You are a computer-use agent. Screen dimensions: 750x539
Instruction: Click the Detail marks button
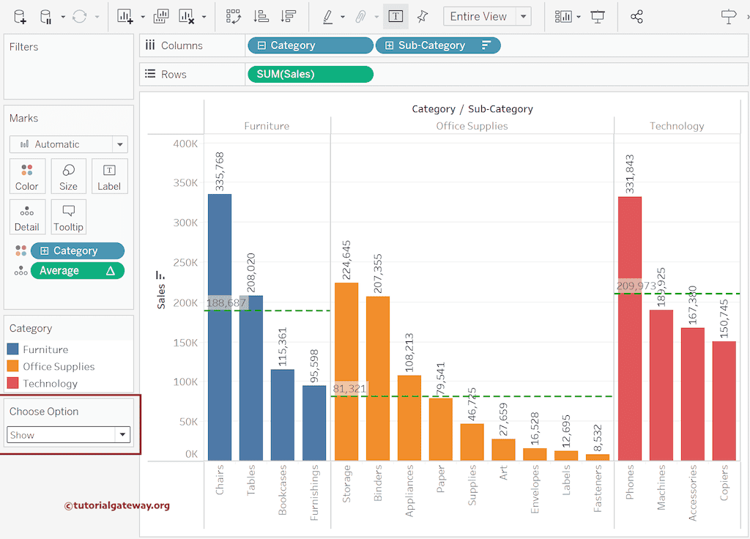(27, 217)
